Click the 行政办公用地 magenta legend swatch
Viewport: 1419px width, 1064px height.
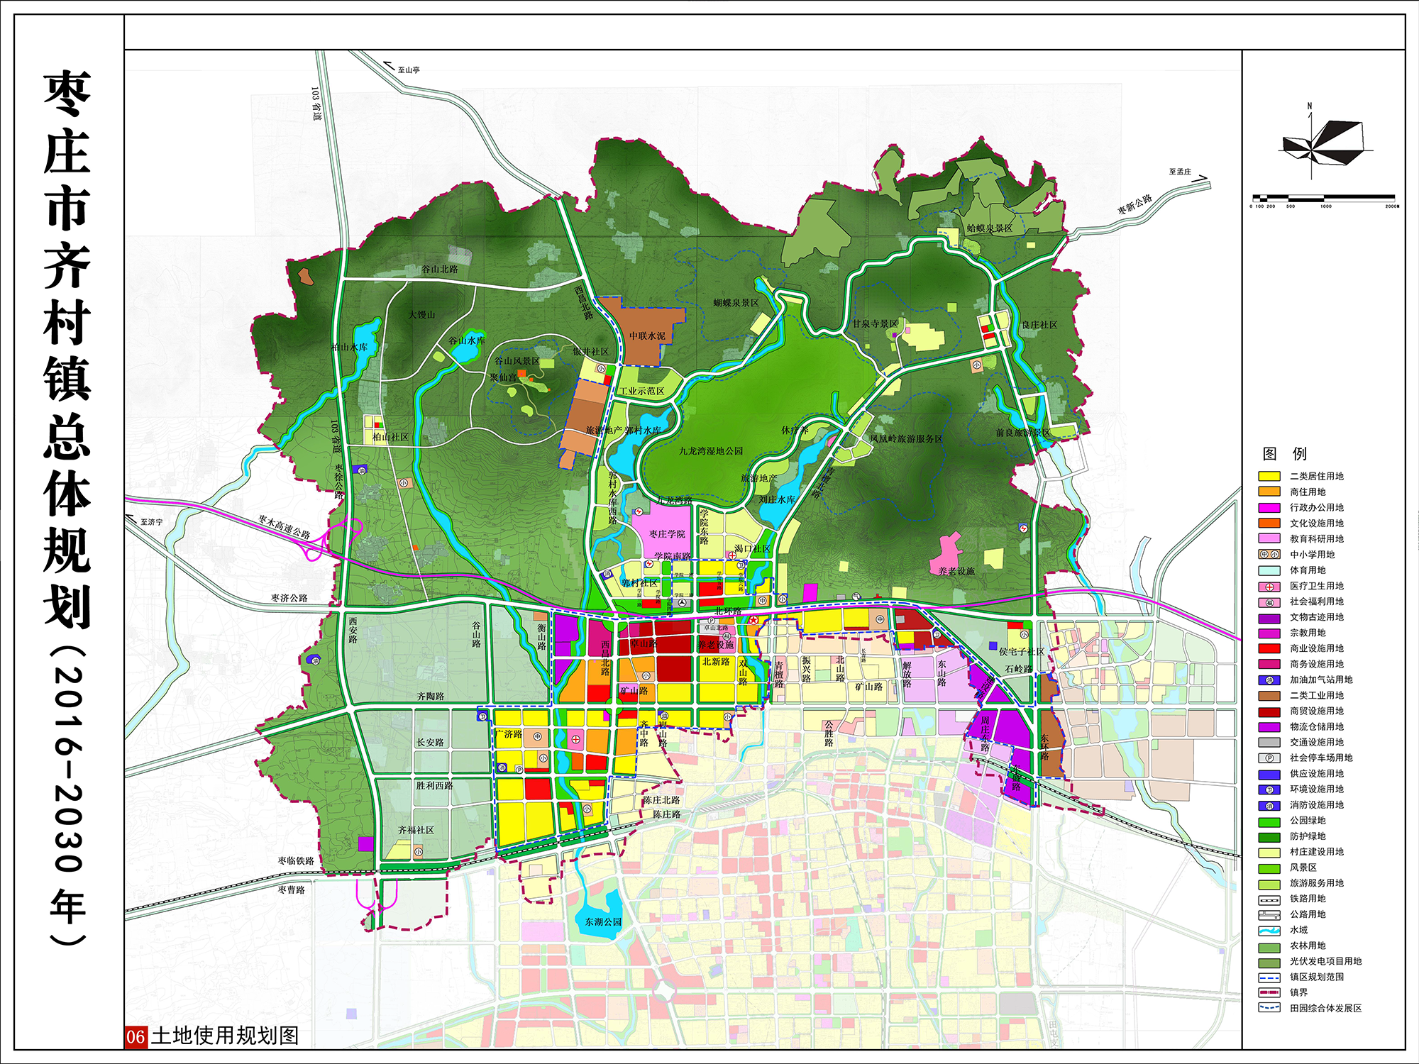click(x=1269, y=508)
